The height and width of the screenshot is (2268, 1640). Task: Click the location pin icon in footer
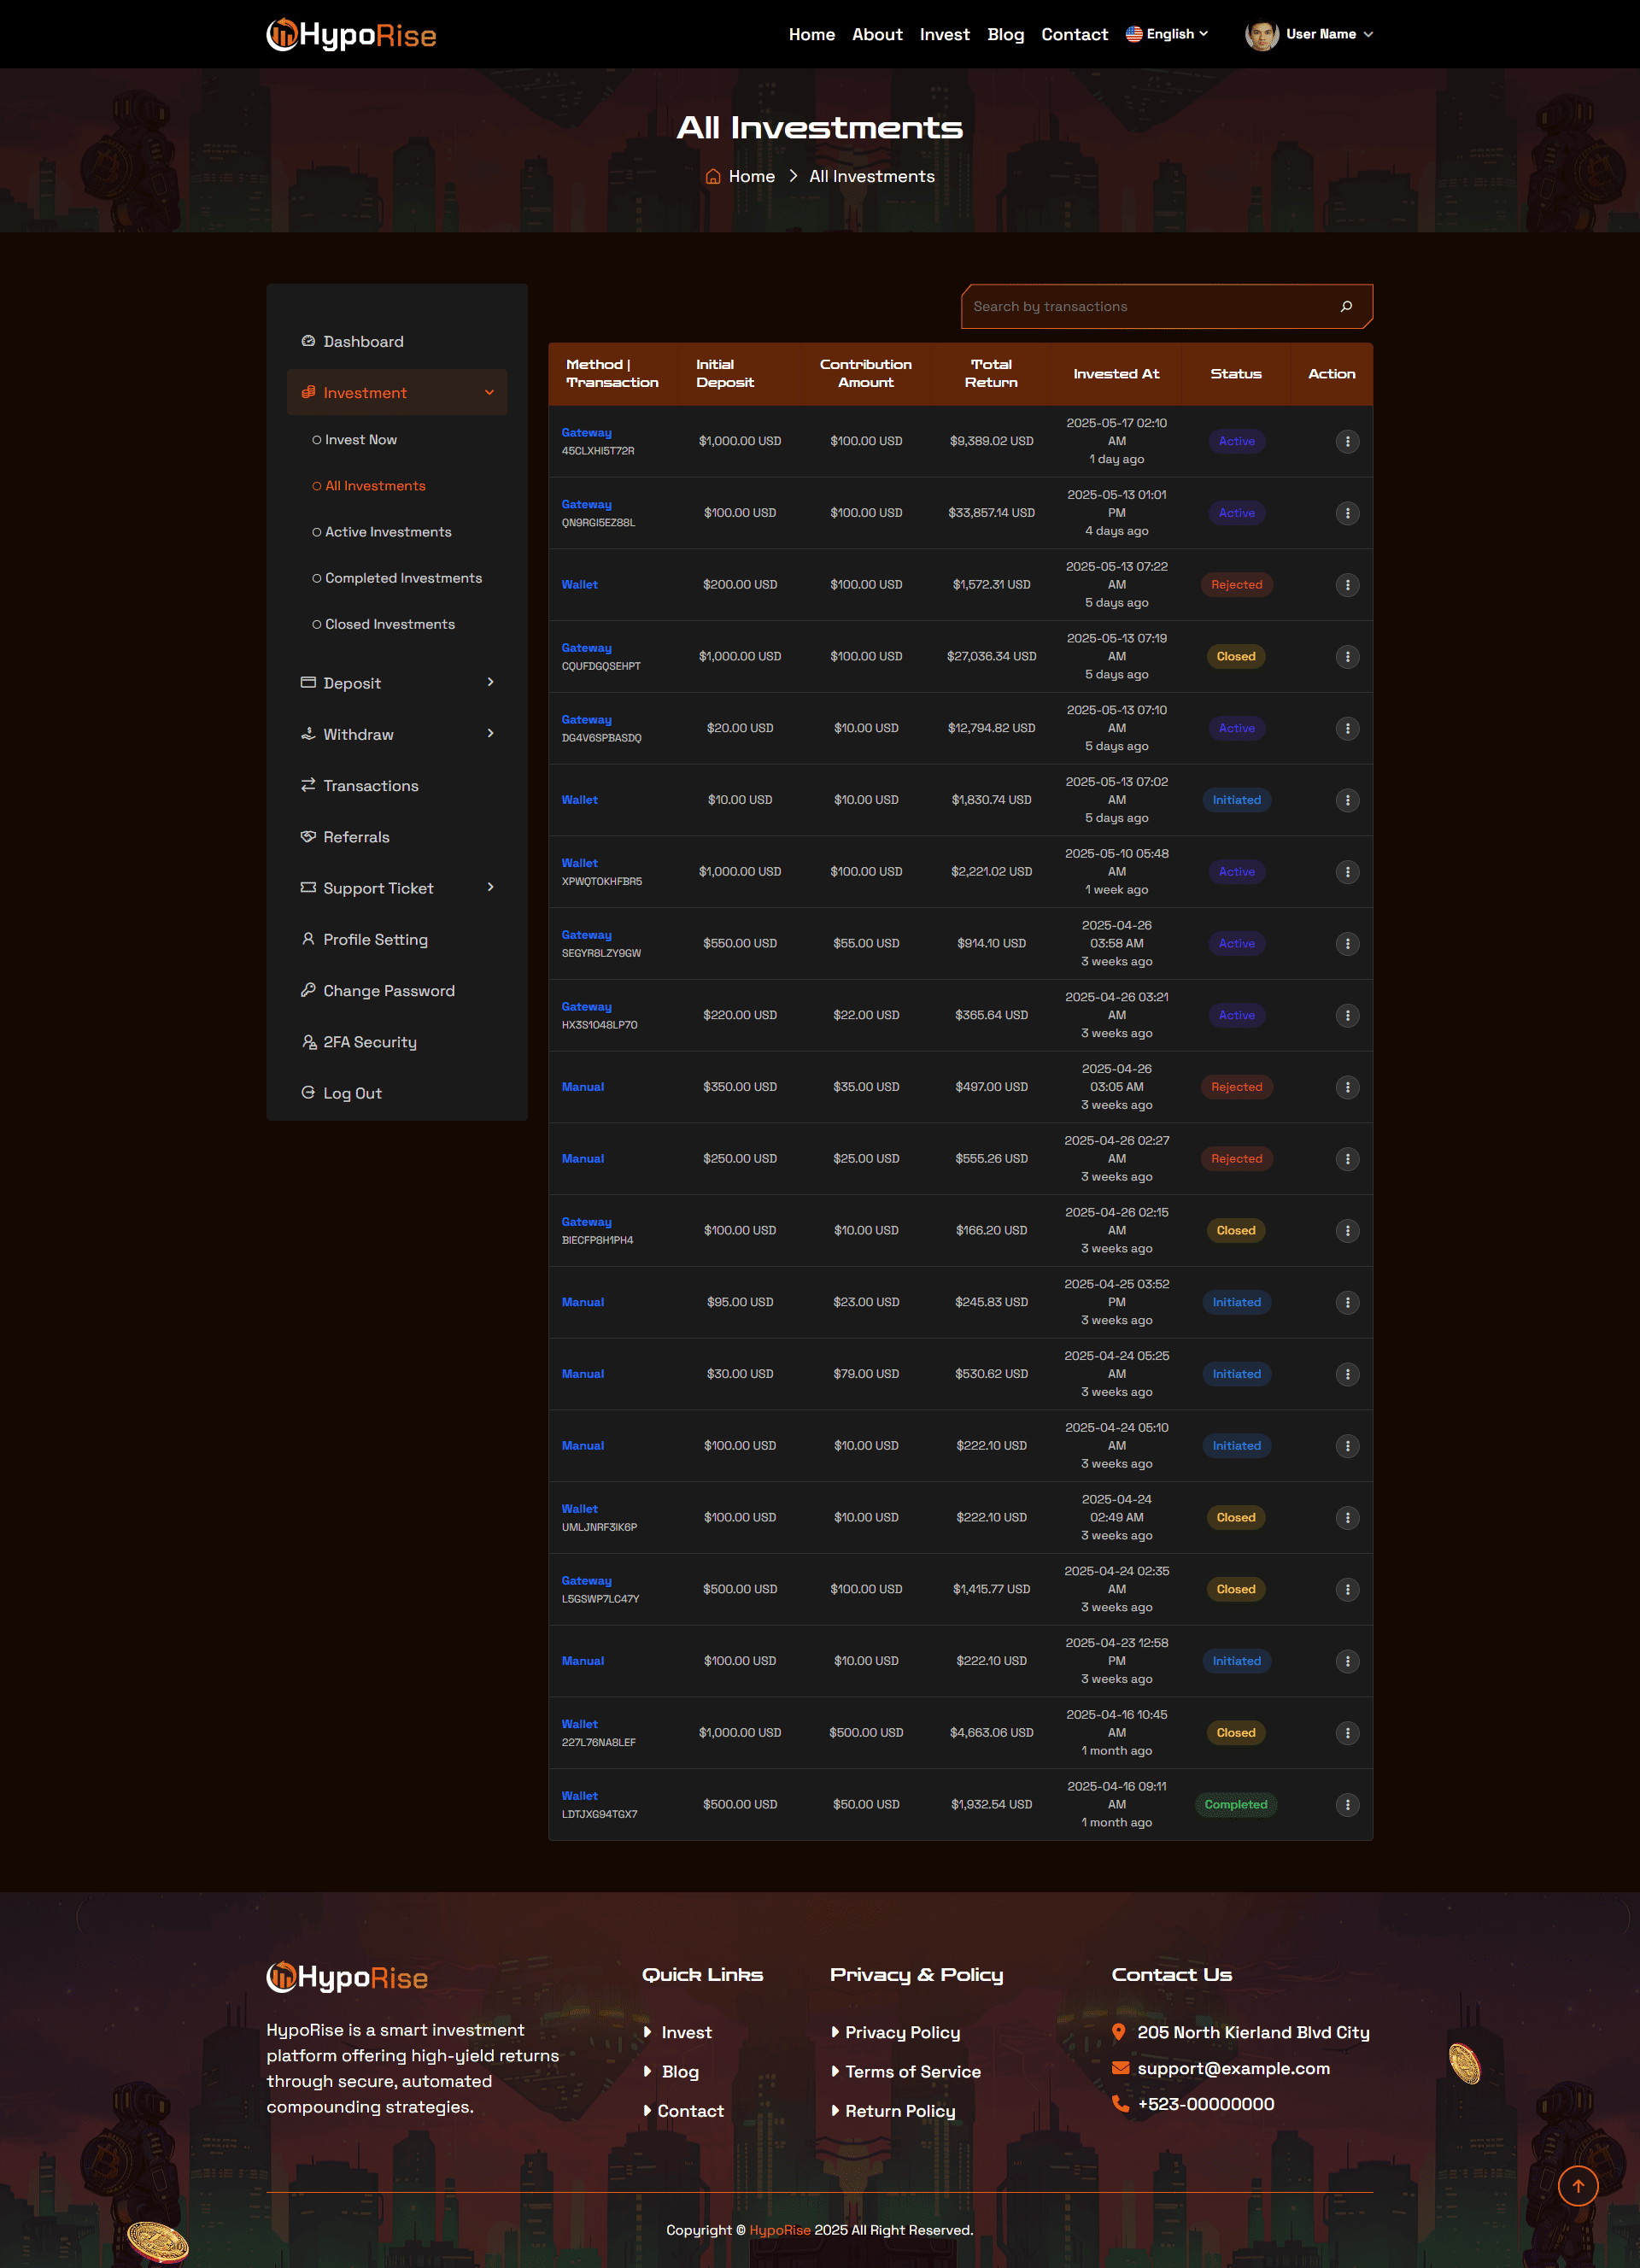coord(1119,2032)
